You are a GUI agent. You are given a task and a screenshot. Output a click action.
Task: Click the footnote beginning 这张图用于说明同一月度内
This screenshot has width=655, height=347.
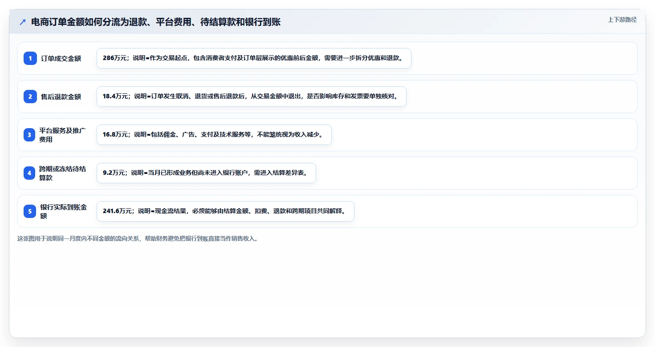pos(138,238)
